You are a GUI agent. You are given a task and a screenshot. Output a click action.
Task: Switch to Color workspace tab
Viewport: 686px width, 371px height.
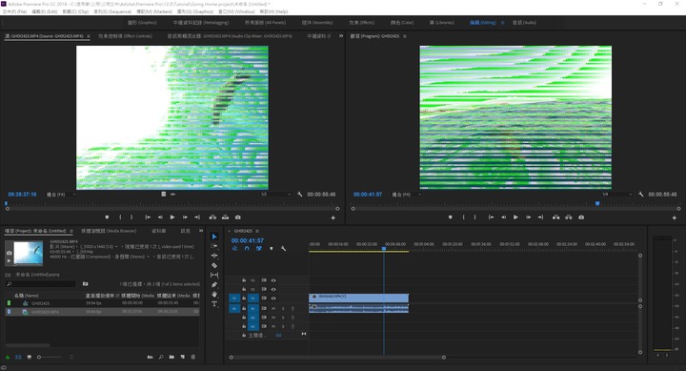tap(402, 22)
